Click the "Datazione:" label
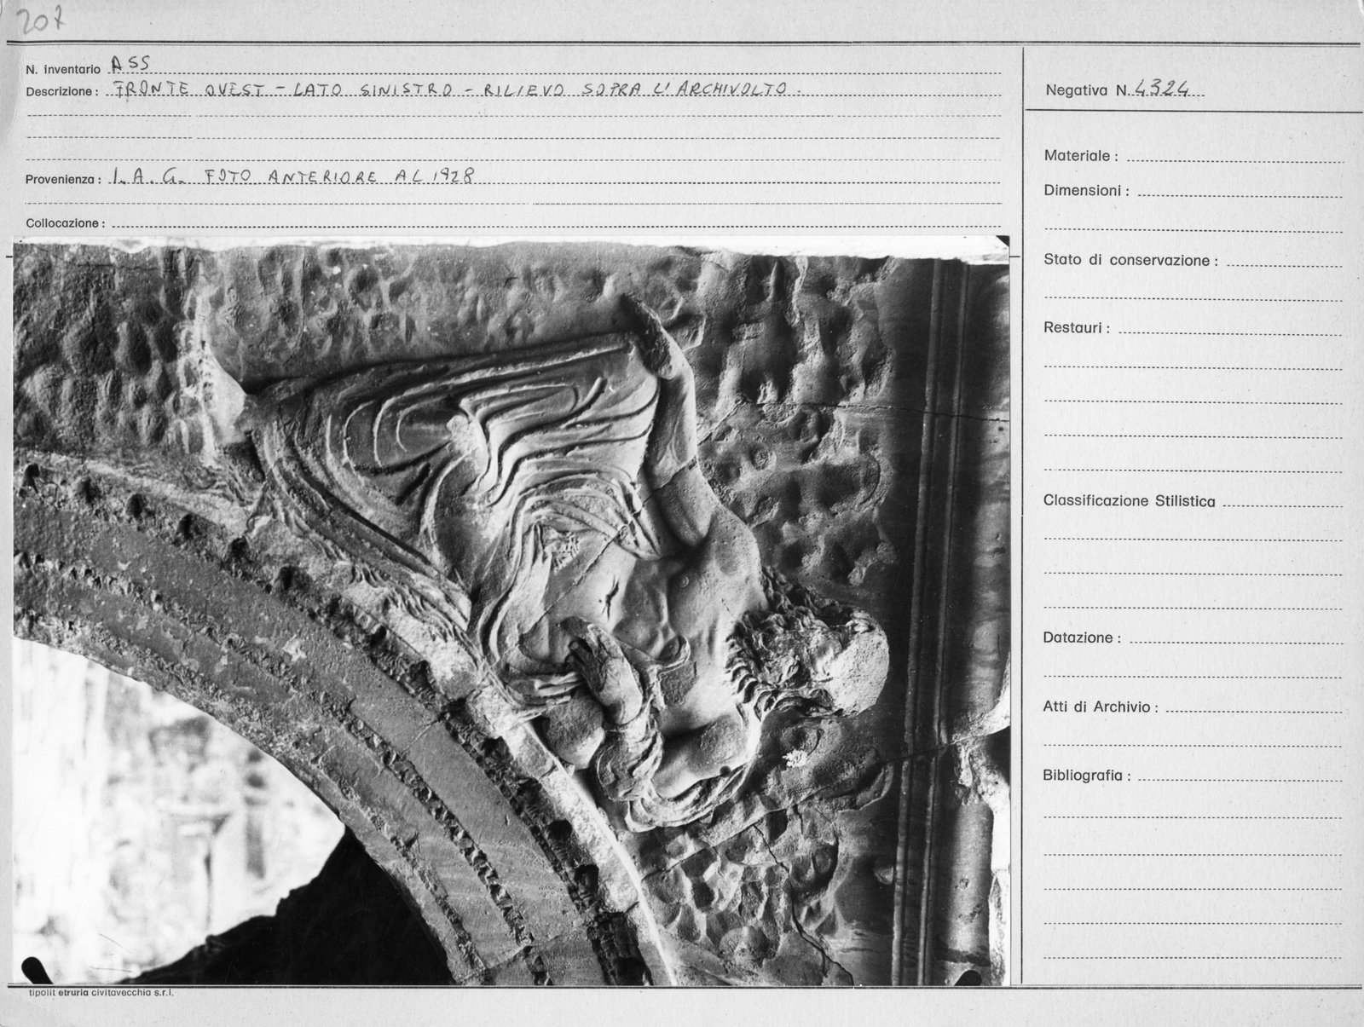Image resolution: width=1364 pixels, height=1027 pixels. point(1082,638)
